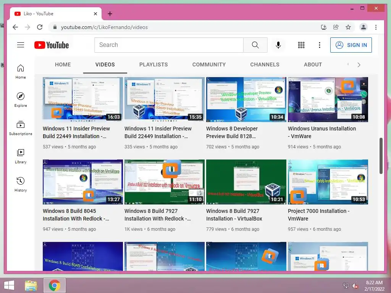The image size is (391, 293).
Task: Open the 11:10 Windows 8 Build 7927 thumbnail
Action: click(164, 182)
